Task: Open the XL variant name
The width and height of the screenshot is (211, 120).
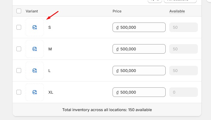Action: pyautogui.click(x=51, y=92)
